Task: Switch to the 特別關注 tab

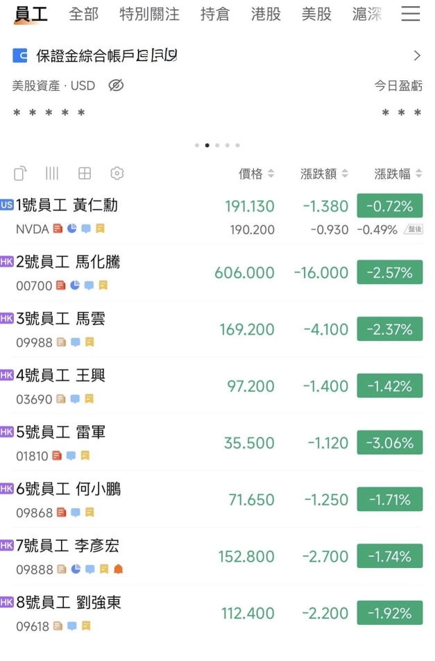Action: click(x=149, y=15)
